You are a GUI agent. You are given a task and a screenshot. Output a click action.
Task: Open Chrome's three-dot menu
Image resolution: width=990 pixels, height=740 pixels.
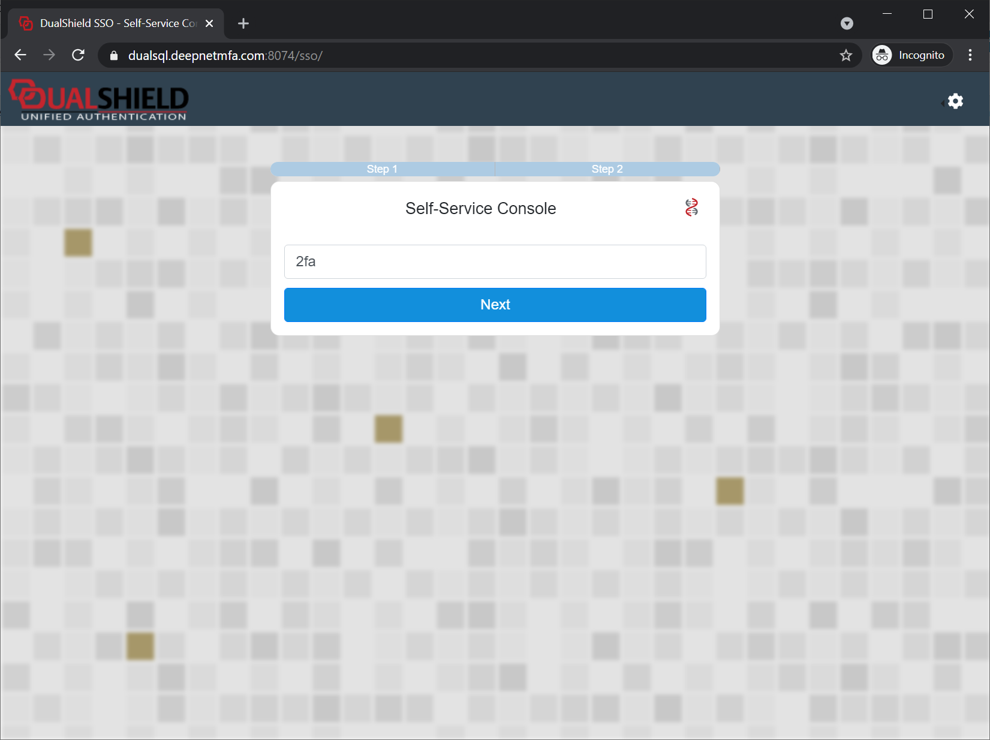click(x=970, y=56)
